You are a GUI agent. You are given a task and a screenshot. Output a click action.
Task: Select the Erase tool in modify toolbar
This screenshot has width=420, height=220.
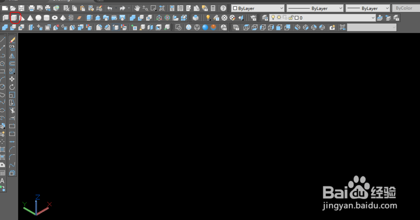(12, 40)
